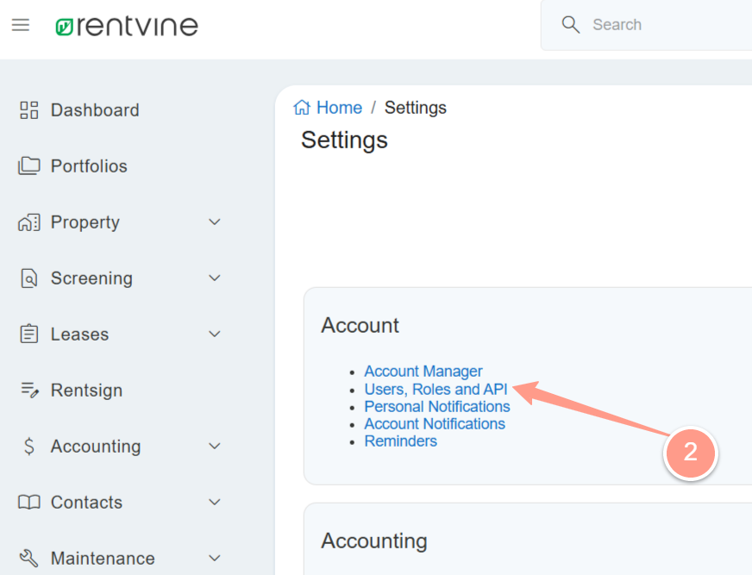Click the Portfolios folder icon
Screen dimensions: 752x575
[x=29, y=166]
